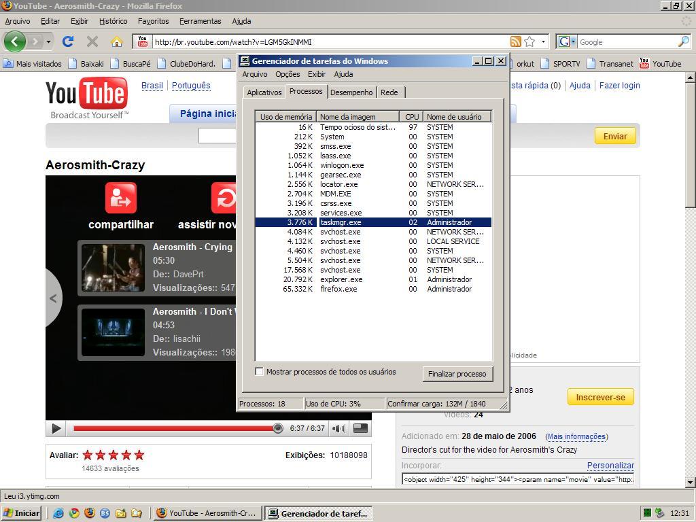The image size is (696, 522).
Task: Click the assistir novamente replay icon
Action: tap(224, 198)
